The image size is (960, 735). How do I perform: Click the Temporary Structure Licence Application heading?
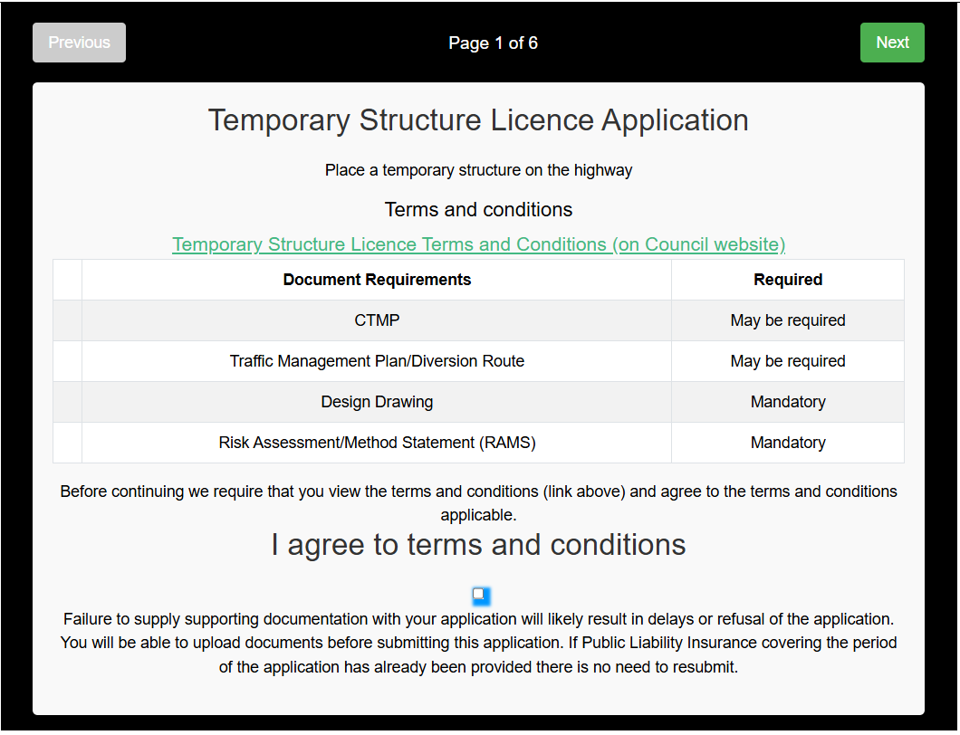pos(478,119)
